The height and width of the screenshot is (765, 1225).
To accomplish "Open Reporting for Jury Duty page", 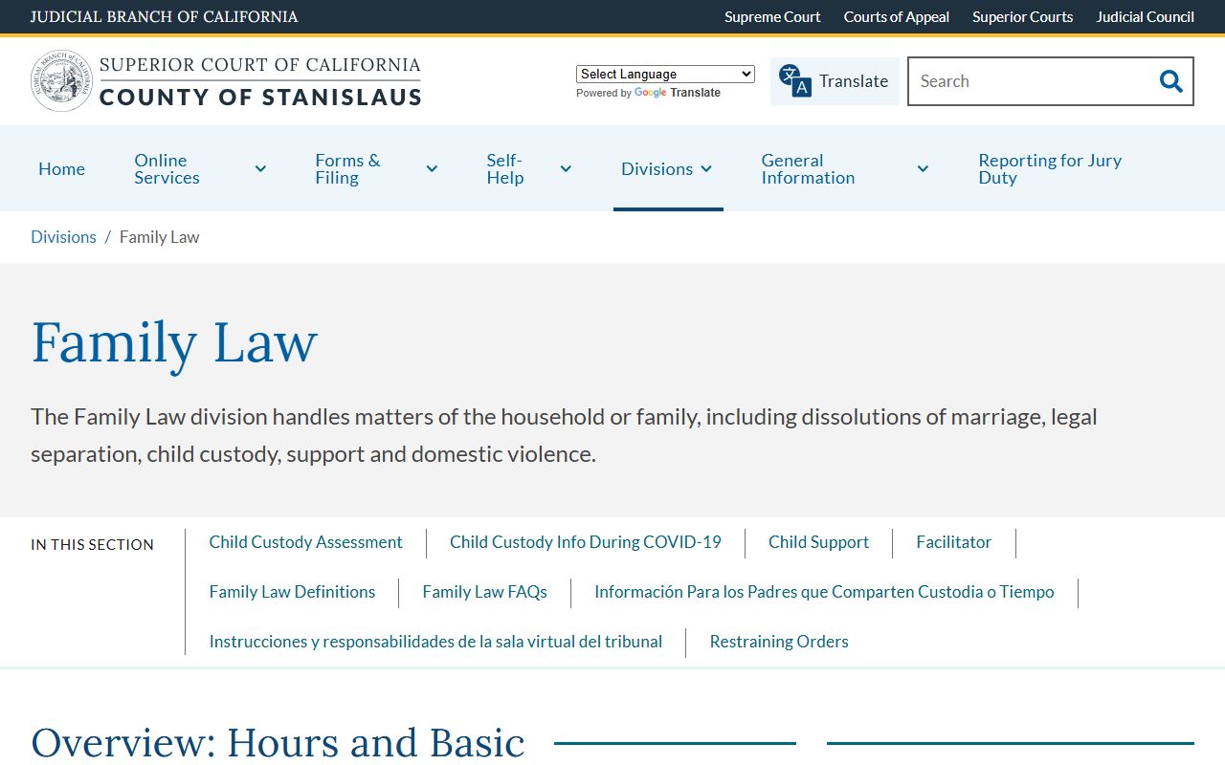I will [x=1050, y=169].
